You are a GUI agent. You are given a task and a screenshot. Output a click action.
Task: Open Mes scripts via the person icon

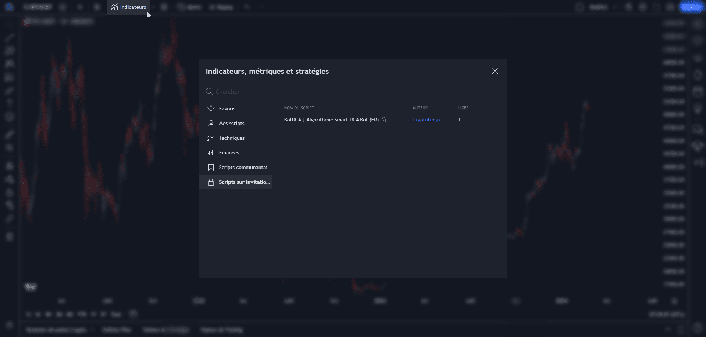coord(211,123)
